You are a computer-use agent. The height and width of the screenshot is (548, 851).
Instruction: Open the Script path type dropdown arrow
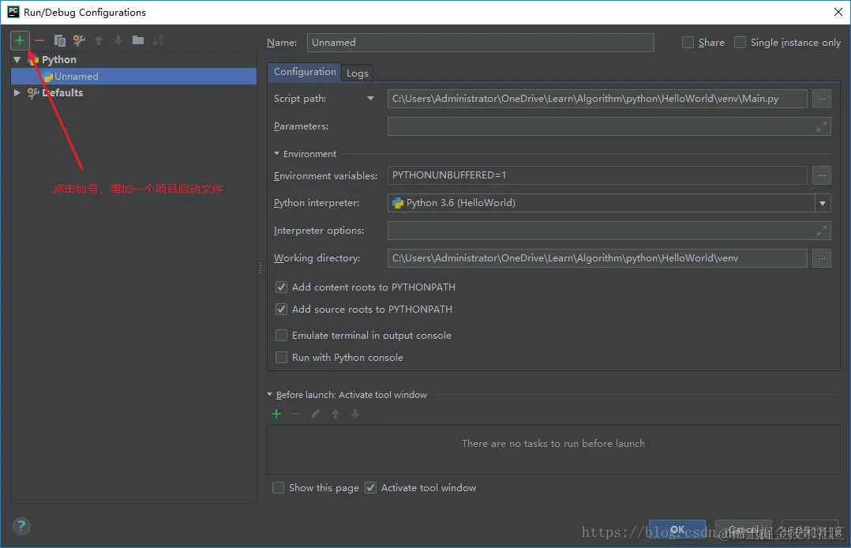(371, 99)
